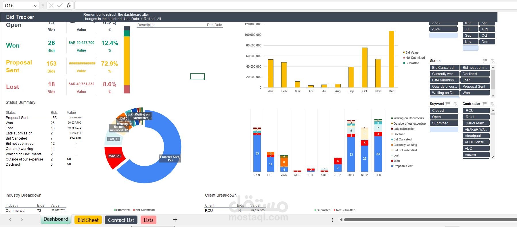The height and width of the screenshot is (227, 517).
Task: Click the Status slicer scroll down arrow
Action: point(493,96)
